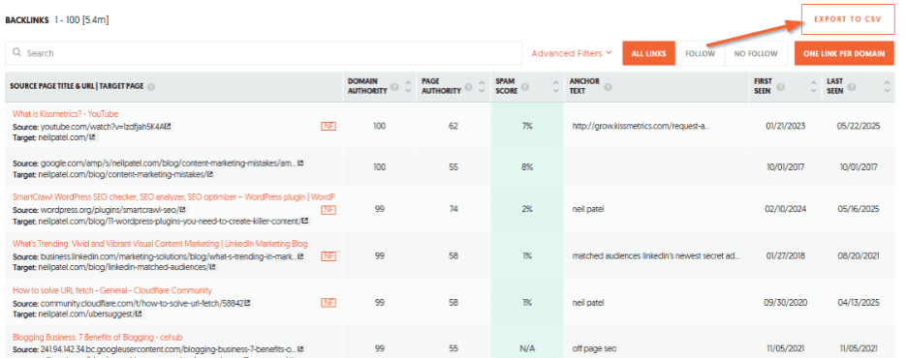Click the Export to CSV button
Image resolution: width=907 pixels, height=358 pixels.
coord(848,19)
